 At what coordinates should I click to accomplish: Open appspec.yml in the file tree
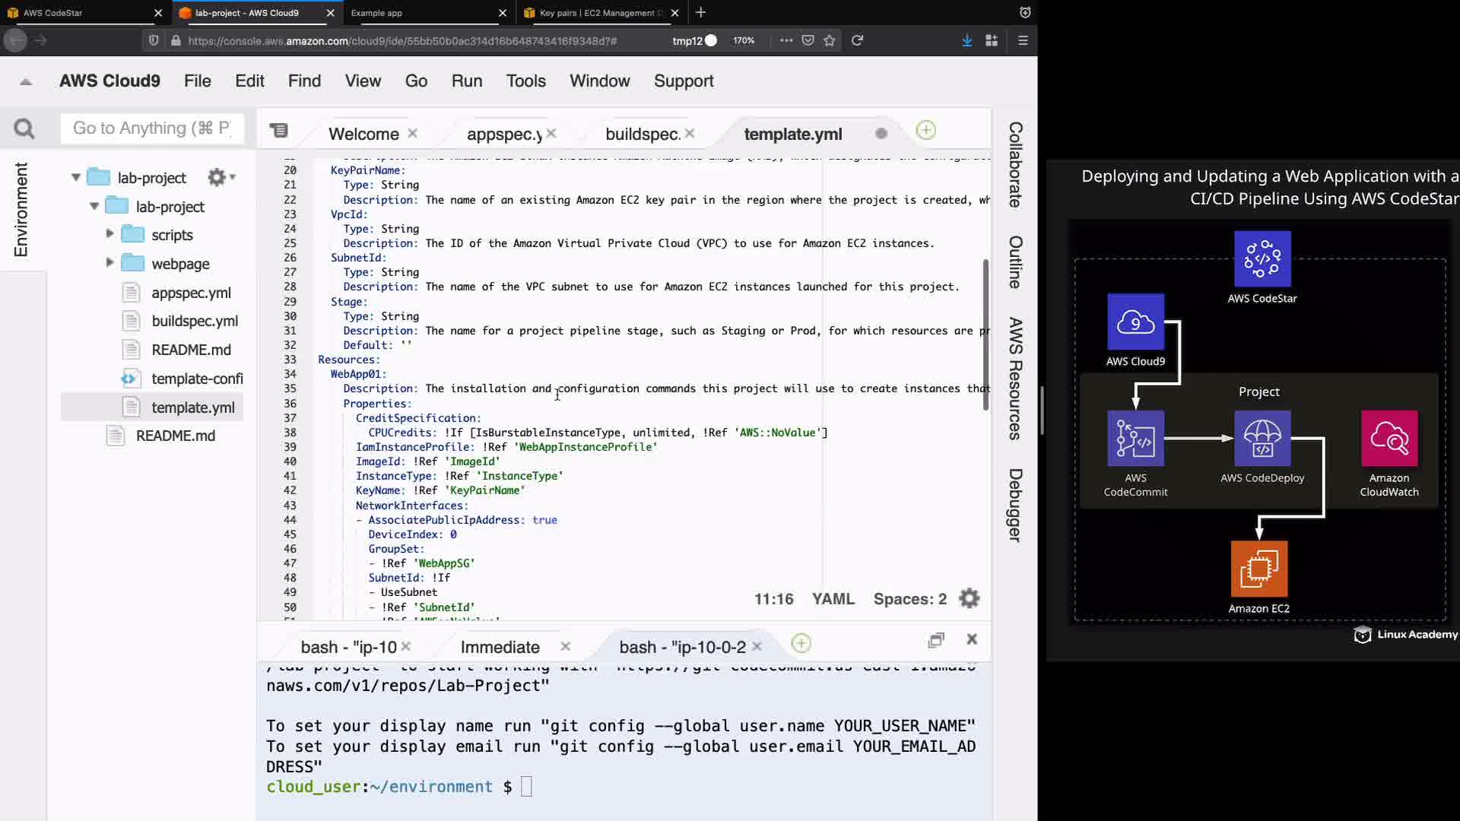[191, 293]
